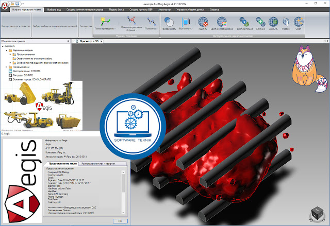Open the Aegis application menu logo button
Viewport: 330px width, 226px height.
pos(5,5)
